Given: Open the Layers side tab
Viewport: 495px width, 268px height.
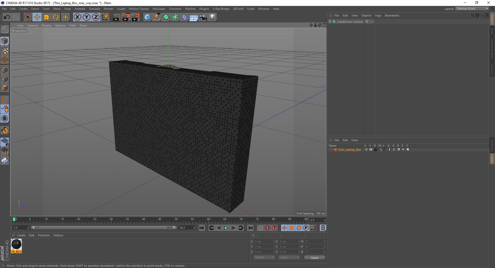Looking at the screenshot, I should [492, 159].
